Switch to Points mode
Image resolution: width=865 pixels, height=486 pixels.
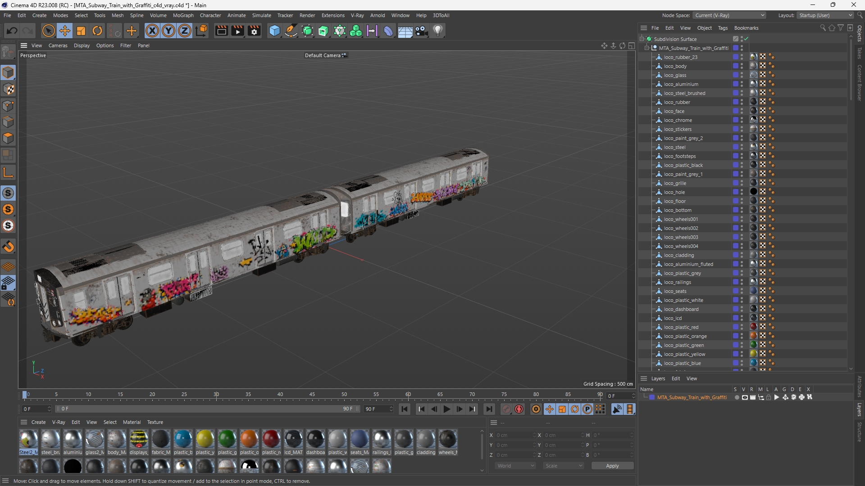point(9,106)
